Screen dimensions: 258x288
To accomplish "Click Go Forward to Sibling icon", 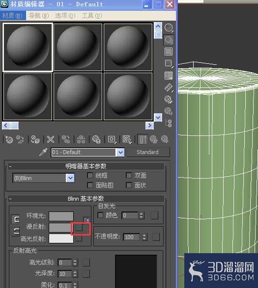I will [165, 139].
